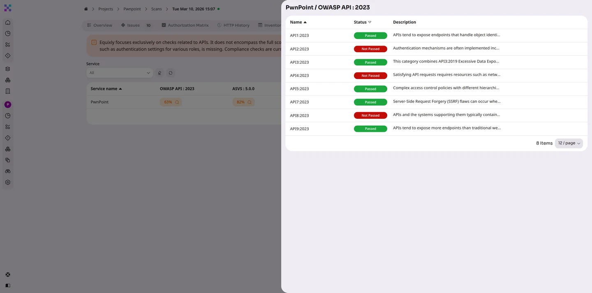Image resolution: width=592 pixels, height=293 pixels.
Task: Open the Home dashboard from the sidebar
Action: coord(7,22)
